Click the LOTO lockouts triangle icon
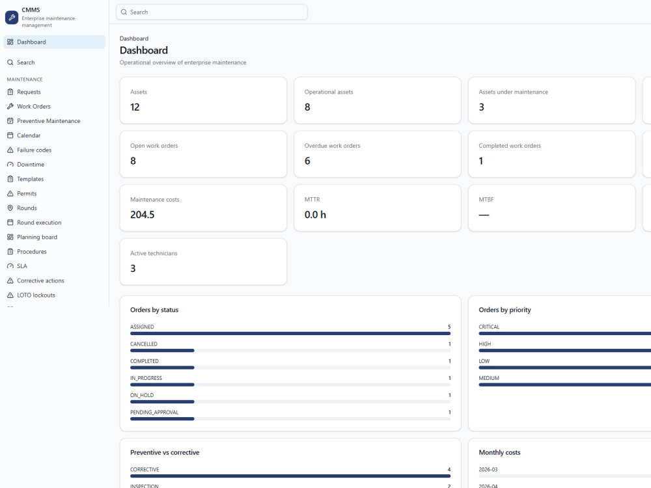The width and height of the screenshot is (651, 488). [x=10, y=295]
